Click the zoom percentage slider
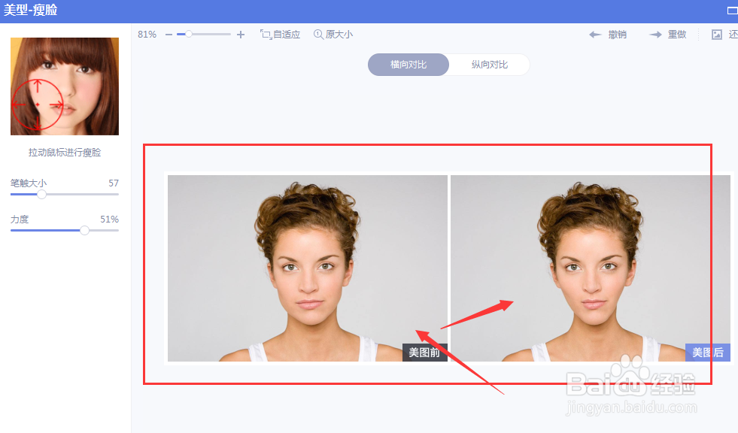Viewport: 738px width, 433px height. click(x=204, y=35)
